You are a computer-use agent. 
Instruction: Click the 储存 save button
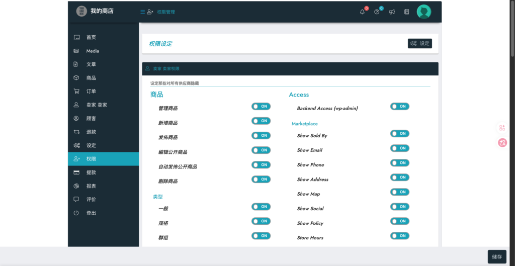pos(497,257)
